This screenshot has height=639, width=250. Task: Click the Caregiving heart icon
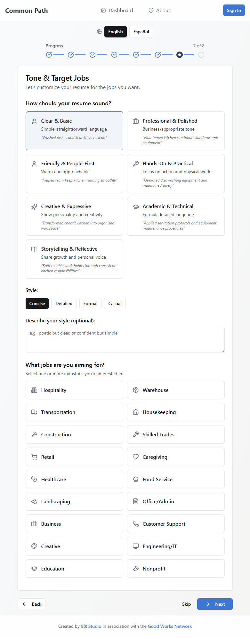tap(136, 457)
